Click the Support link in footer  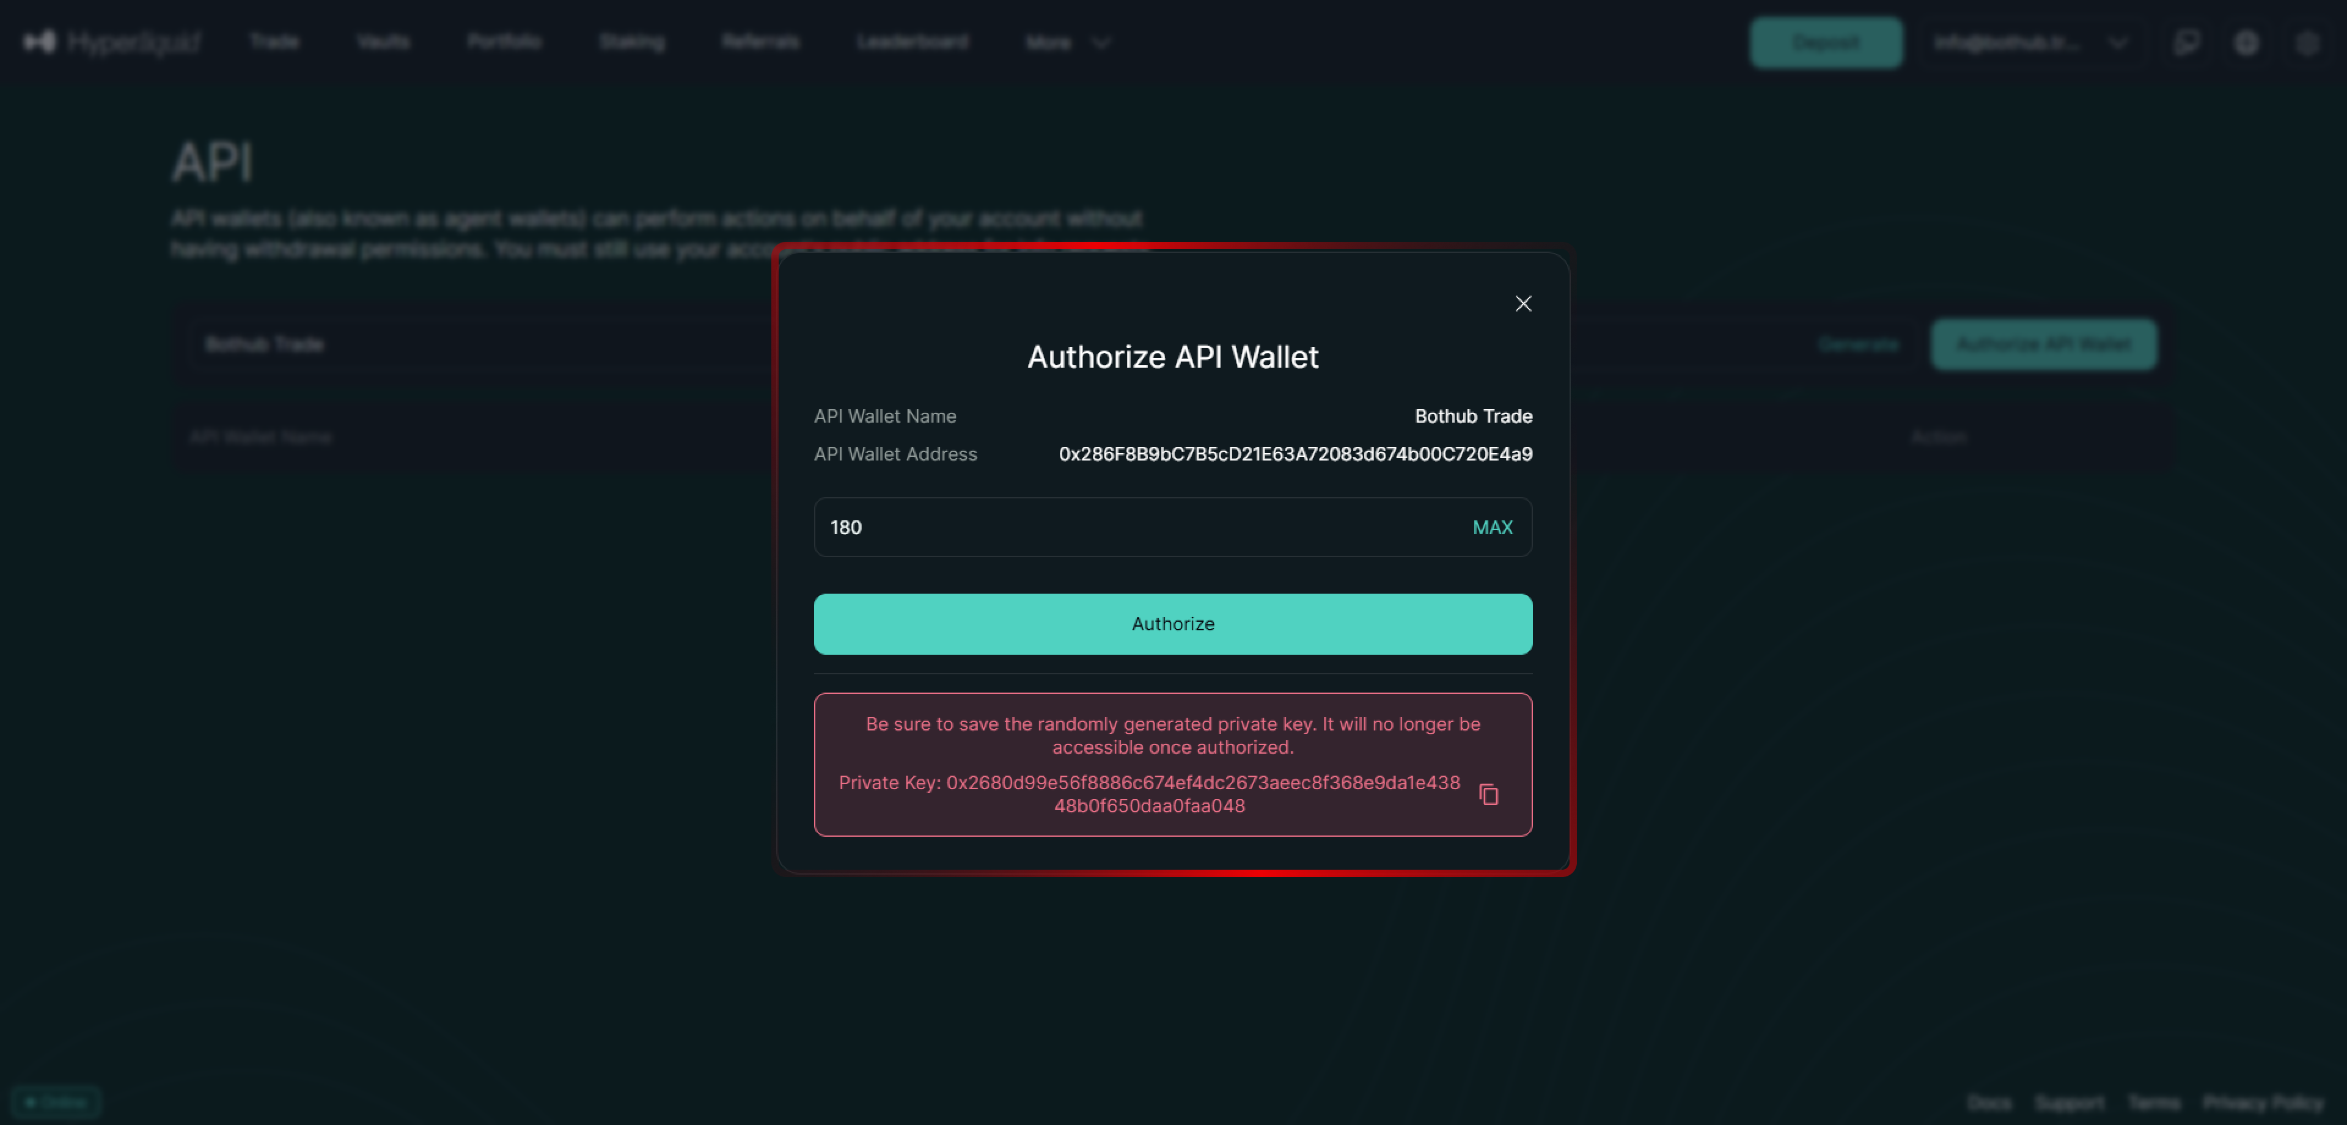tap(2069, 1102)
